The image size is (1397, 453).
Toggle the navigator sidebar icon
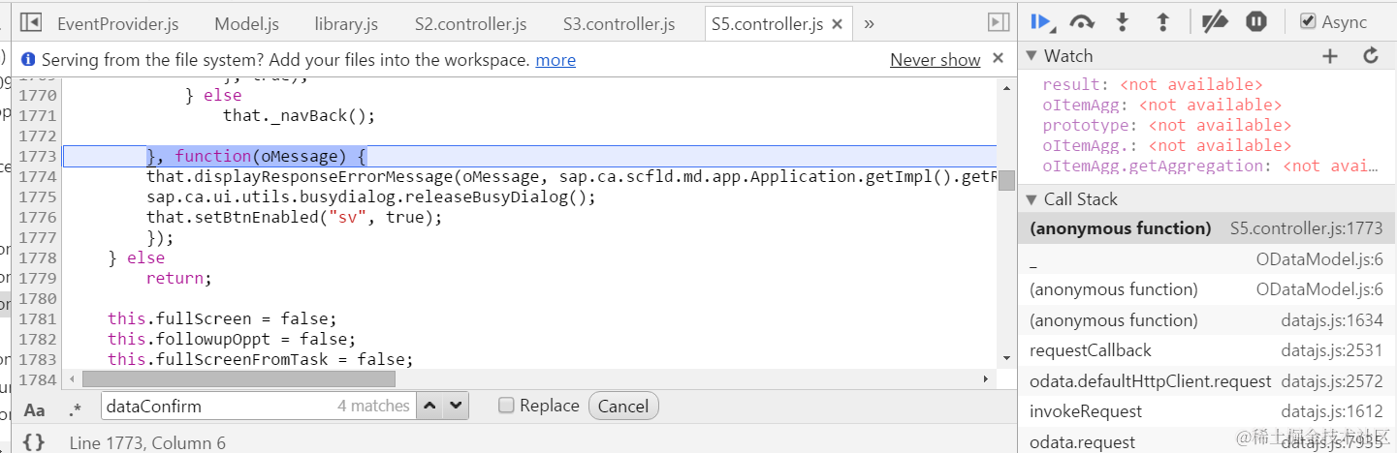30,22
